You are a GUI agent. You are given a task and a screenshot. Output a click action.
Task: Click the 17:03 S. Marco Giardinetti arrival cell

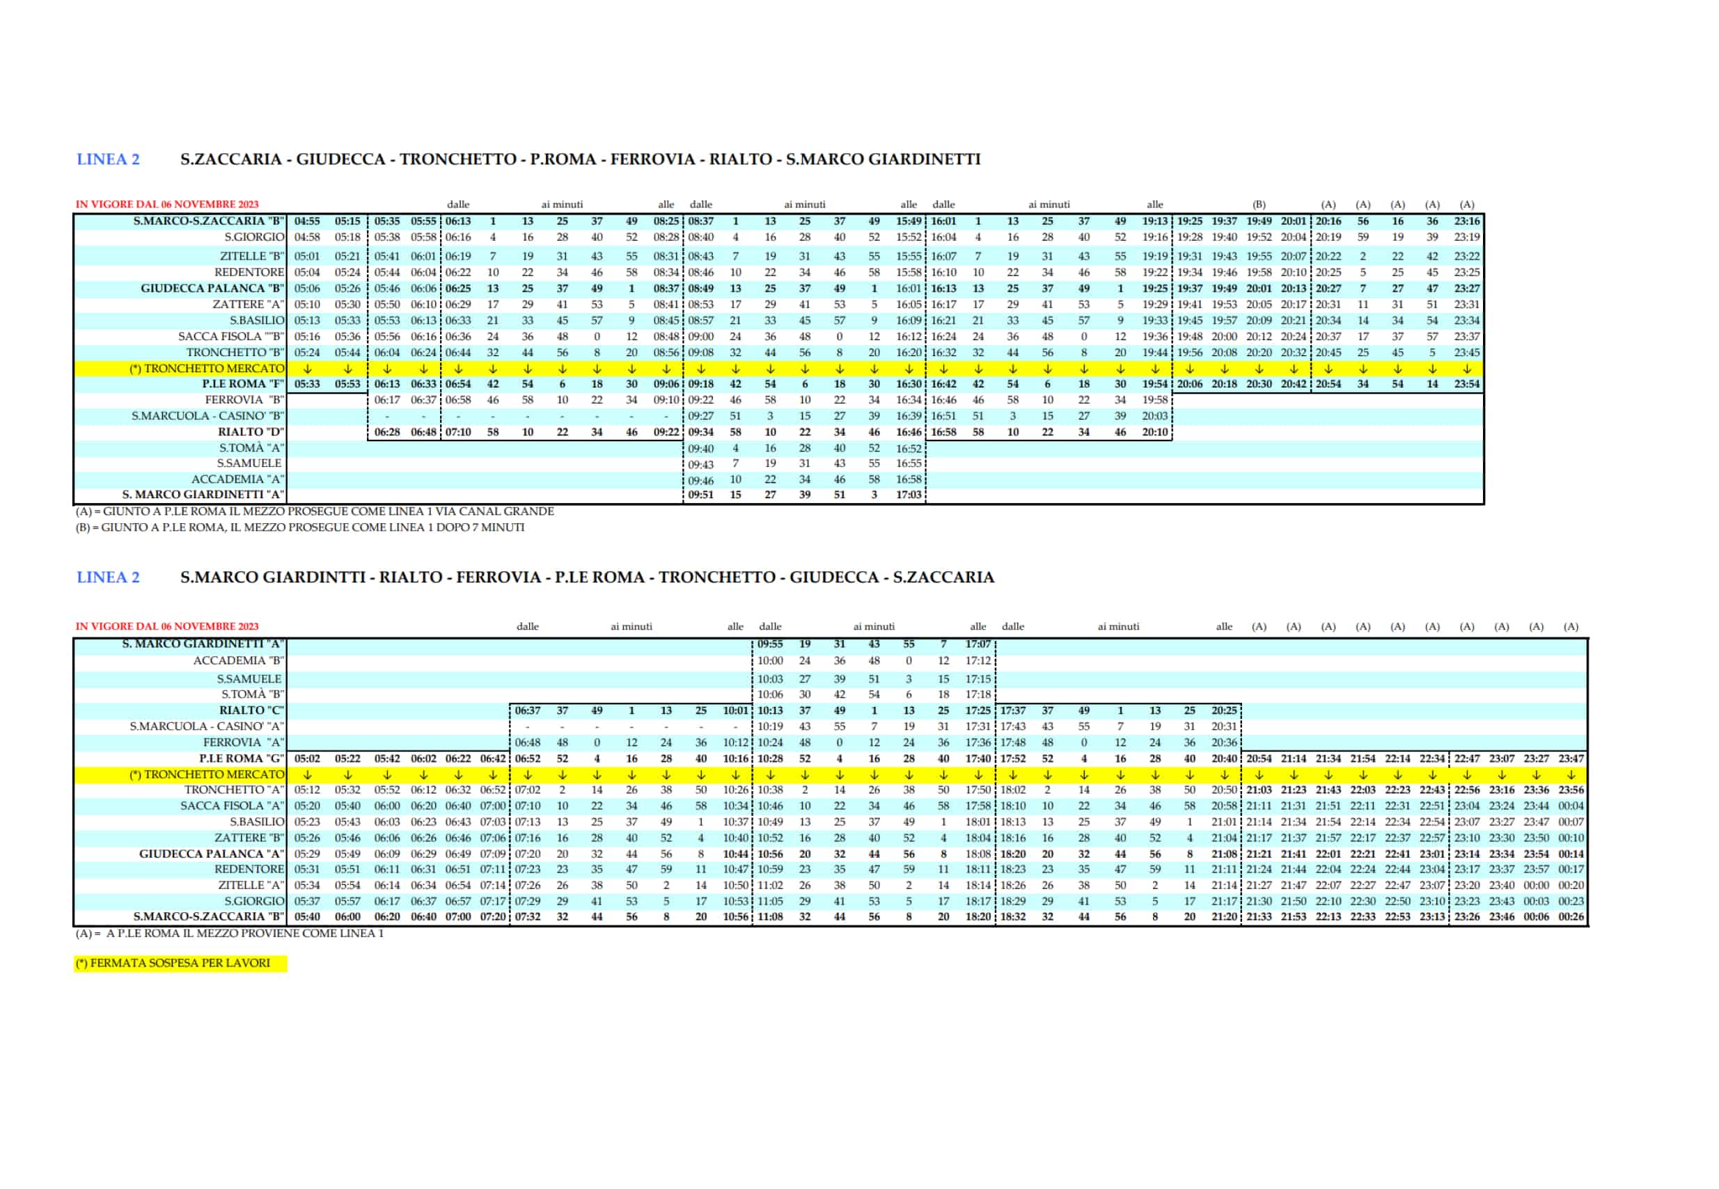(909, 495)
